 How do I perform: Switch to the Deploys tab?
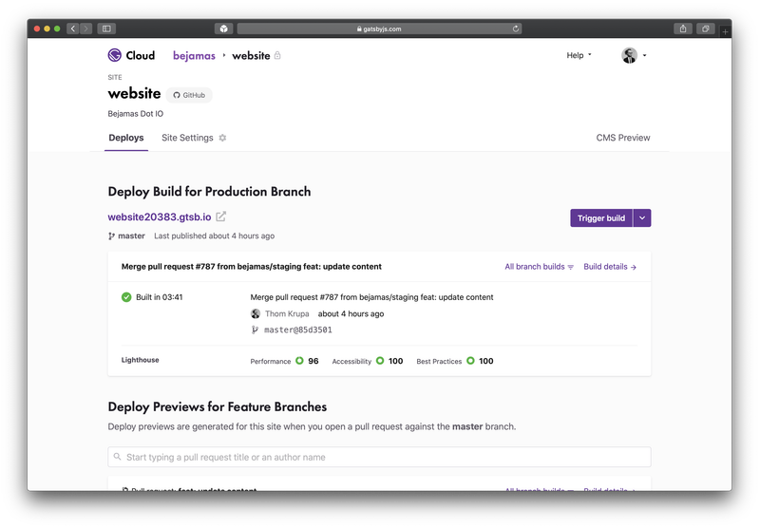point(126,138)
